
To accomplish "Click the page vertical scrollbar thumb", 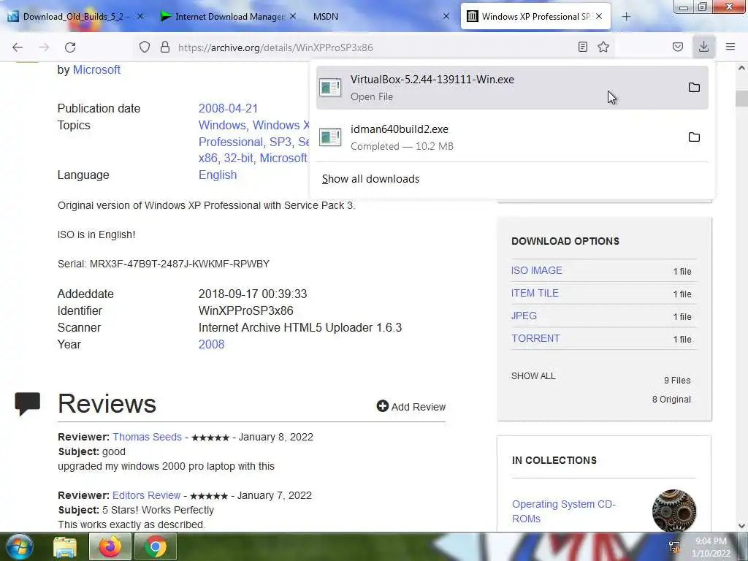I will point(741,99).
